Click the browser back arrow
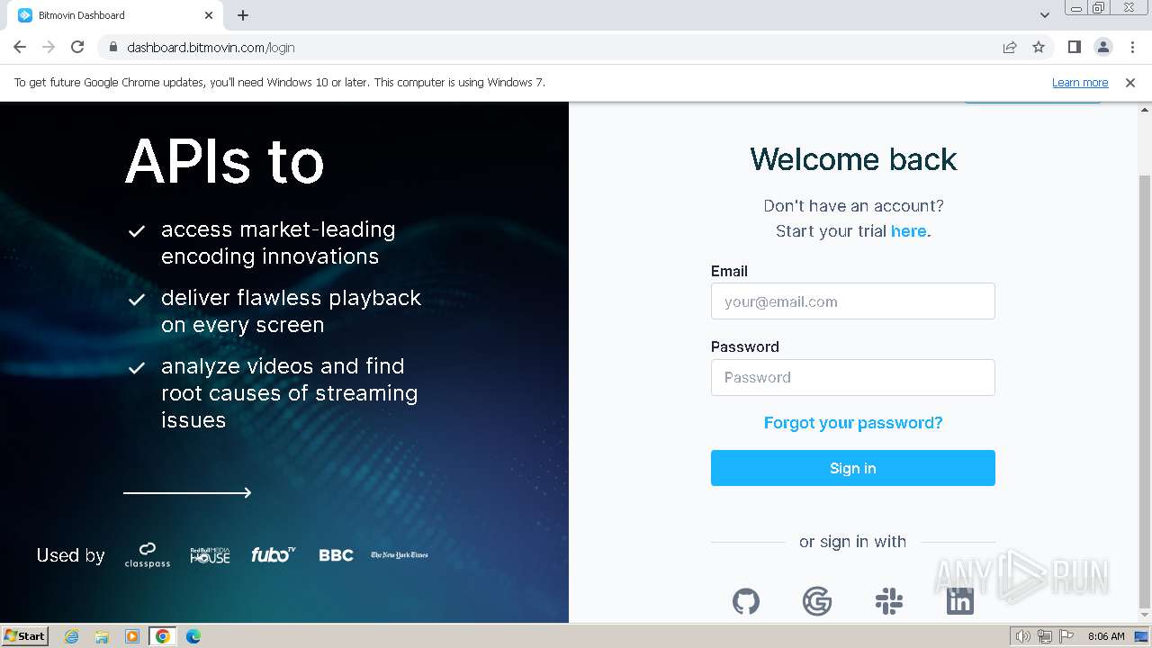The height and width of the screenshot is (648, 1152). (x=20, y=47)
